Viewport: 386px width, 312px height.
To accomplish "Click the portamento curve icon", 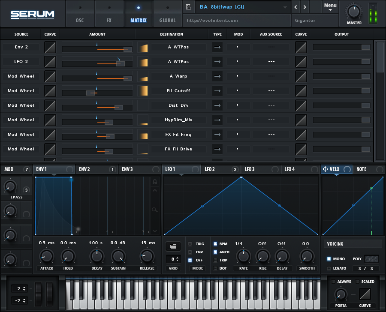I will pyautogui.click(x=365, y=294).
